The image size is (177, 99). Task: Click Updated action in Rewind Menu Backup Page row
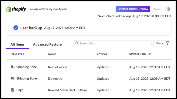[103, 90]
